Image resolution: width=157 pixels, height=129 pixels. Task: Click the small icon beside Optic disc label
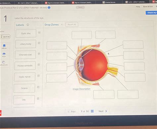[x=39, y=32]
